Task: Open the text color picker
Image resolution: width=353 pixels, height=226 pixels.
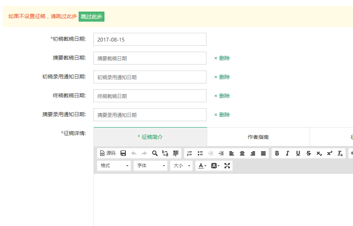Action: click(x=202, y=166)
